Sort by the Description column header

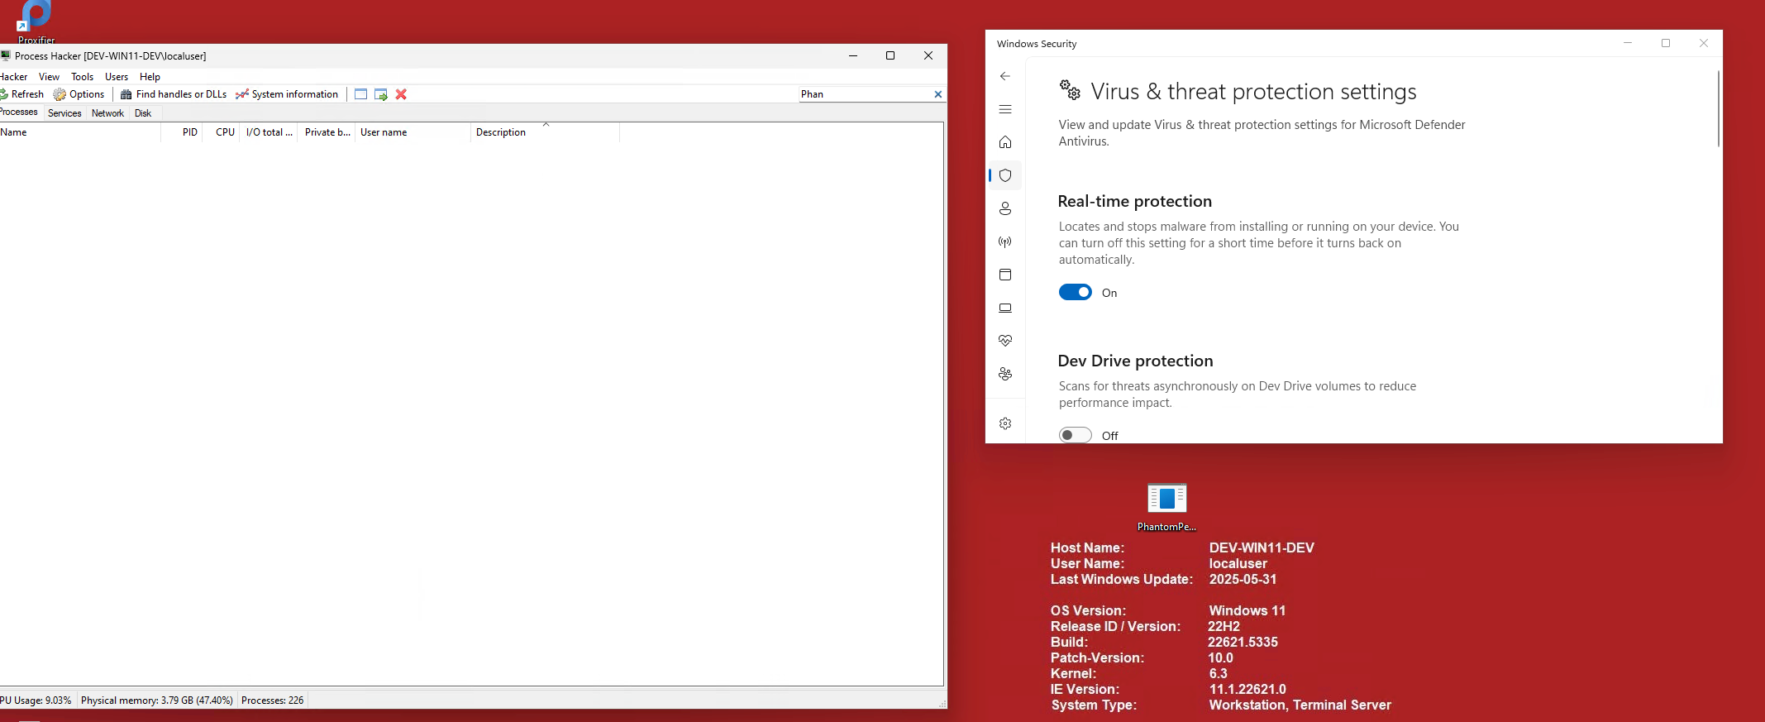click(x=545, y=132)
